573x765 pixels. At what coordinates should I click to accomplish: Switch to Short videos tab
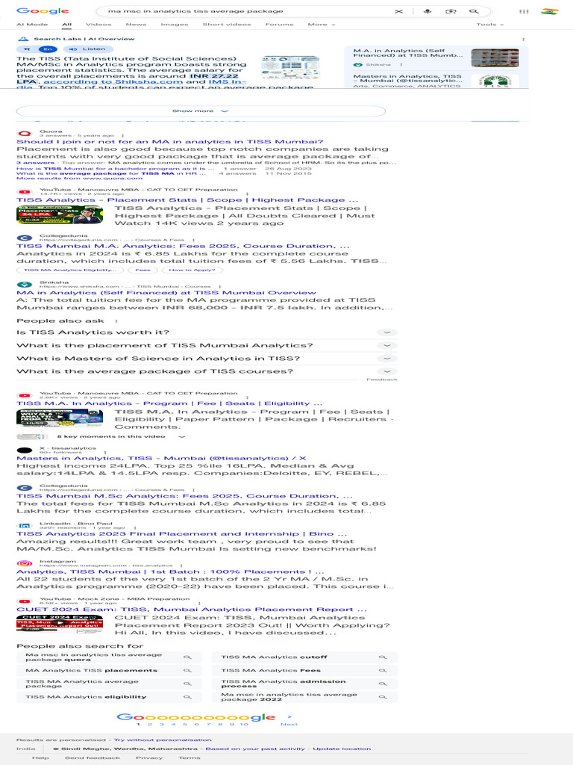tap(227, 25)
